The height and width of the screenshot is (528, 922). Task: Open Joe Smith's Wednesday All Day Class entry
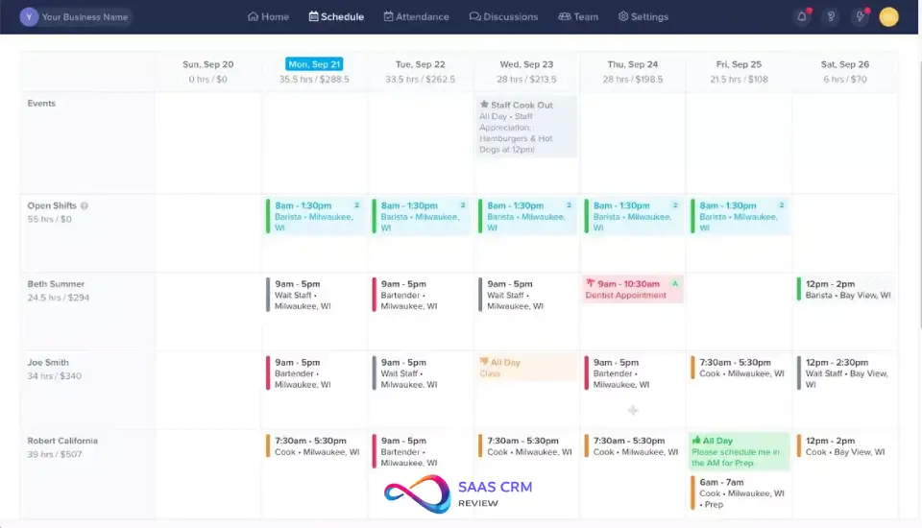coord(526,368)
